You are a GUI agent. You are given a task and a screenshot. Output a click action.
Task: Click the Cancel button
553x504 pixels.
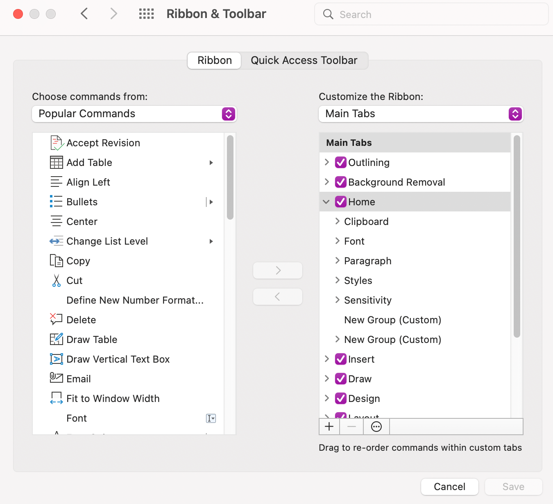450,487
